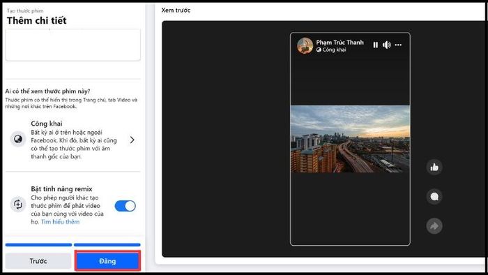Go back with the Trước button
This screenshot has height=275, width=488.
pos(38,261)
